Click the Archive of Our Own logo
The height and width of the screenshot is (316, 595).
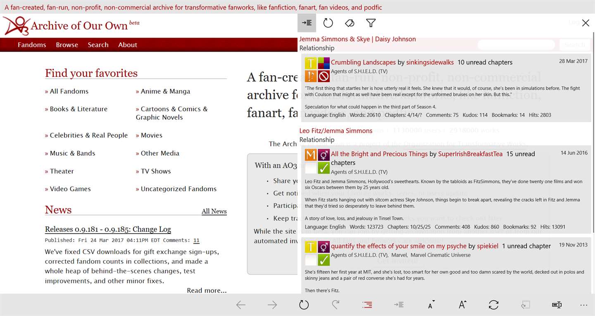(71, 26)
